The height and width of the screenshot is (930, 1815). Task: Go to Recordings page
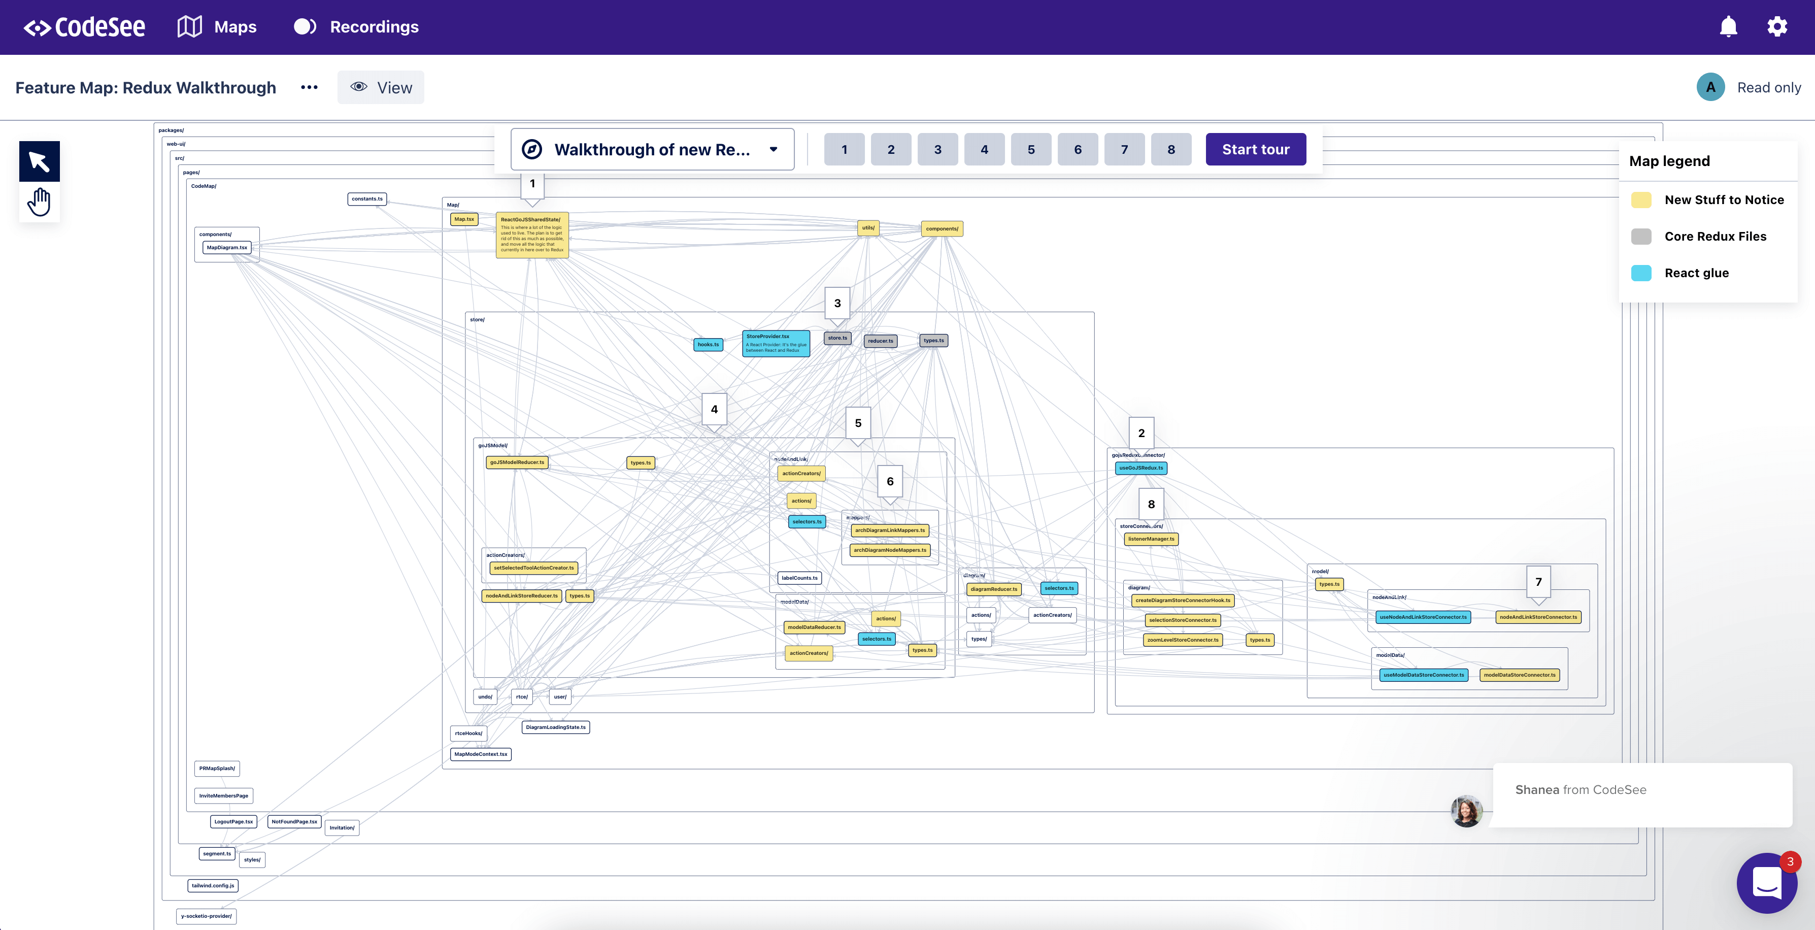tap(374, 27)
